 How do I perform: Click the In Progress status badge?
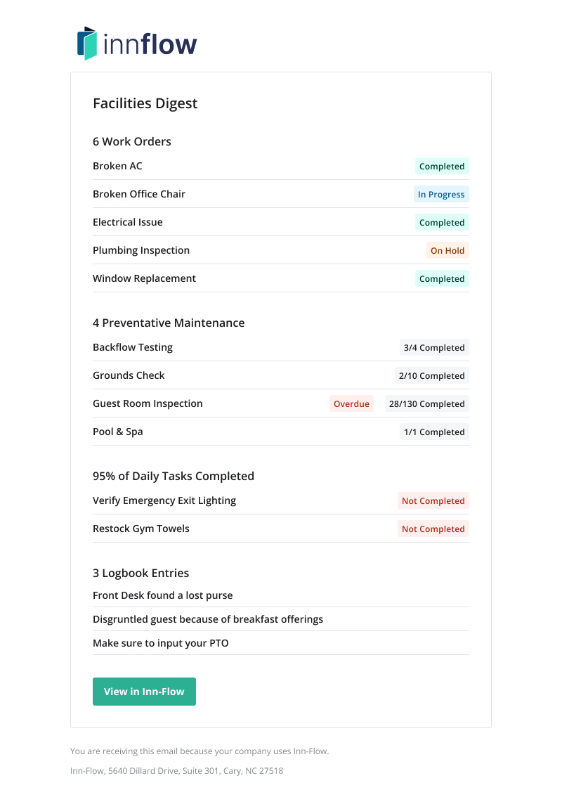tap(441, 194)
